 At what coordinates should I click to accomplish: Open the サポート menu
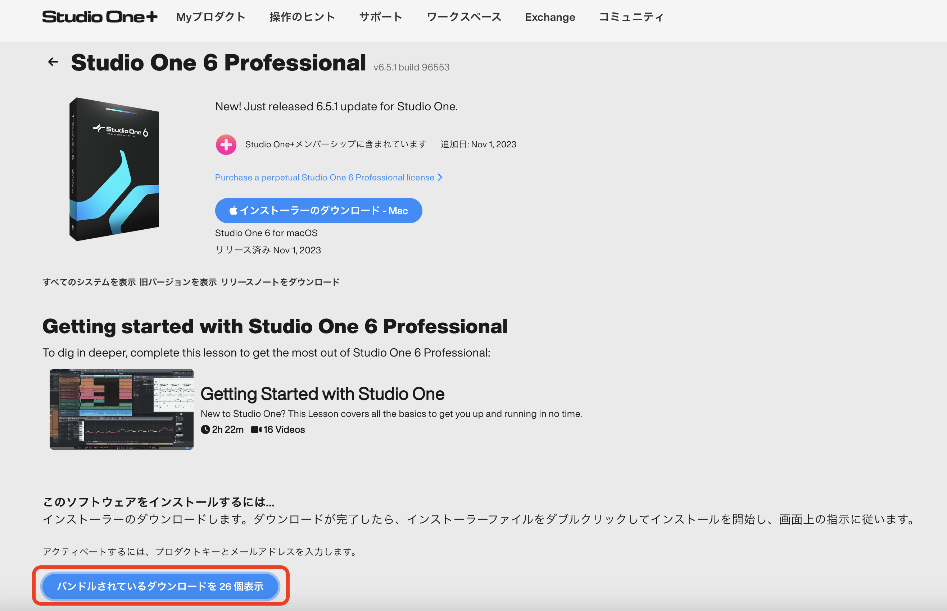click(x=381, y=17)
